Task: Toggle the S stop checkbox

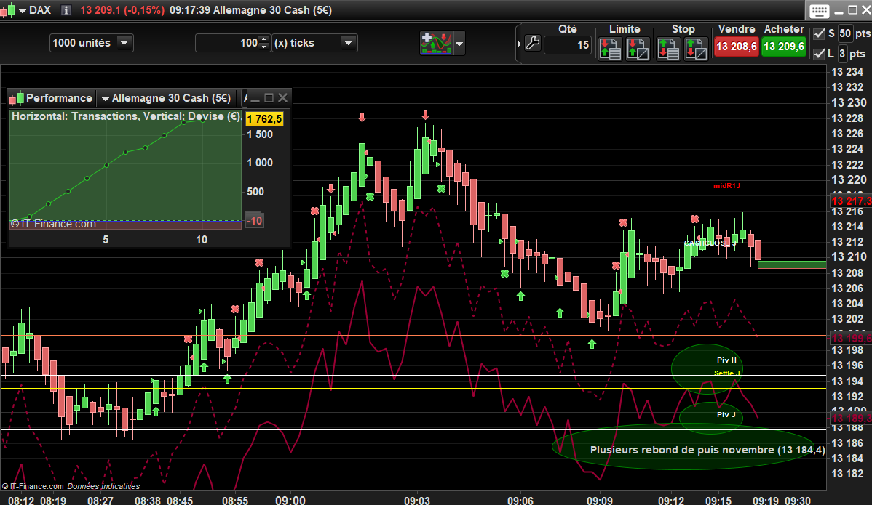Action: pos(819,33)
